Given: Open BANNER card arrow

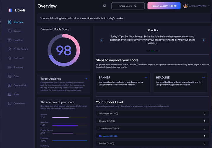Looking at the screenshot, I should pos(146,78).
